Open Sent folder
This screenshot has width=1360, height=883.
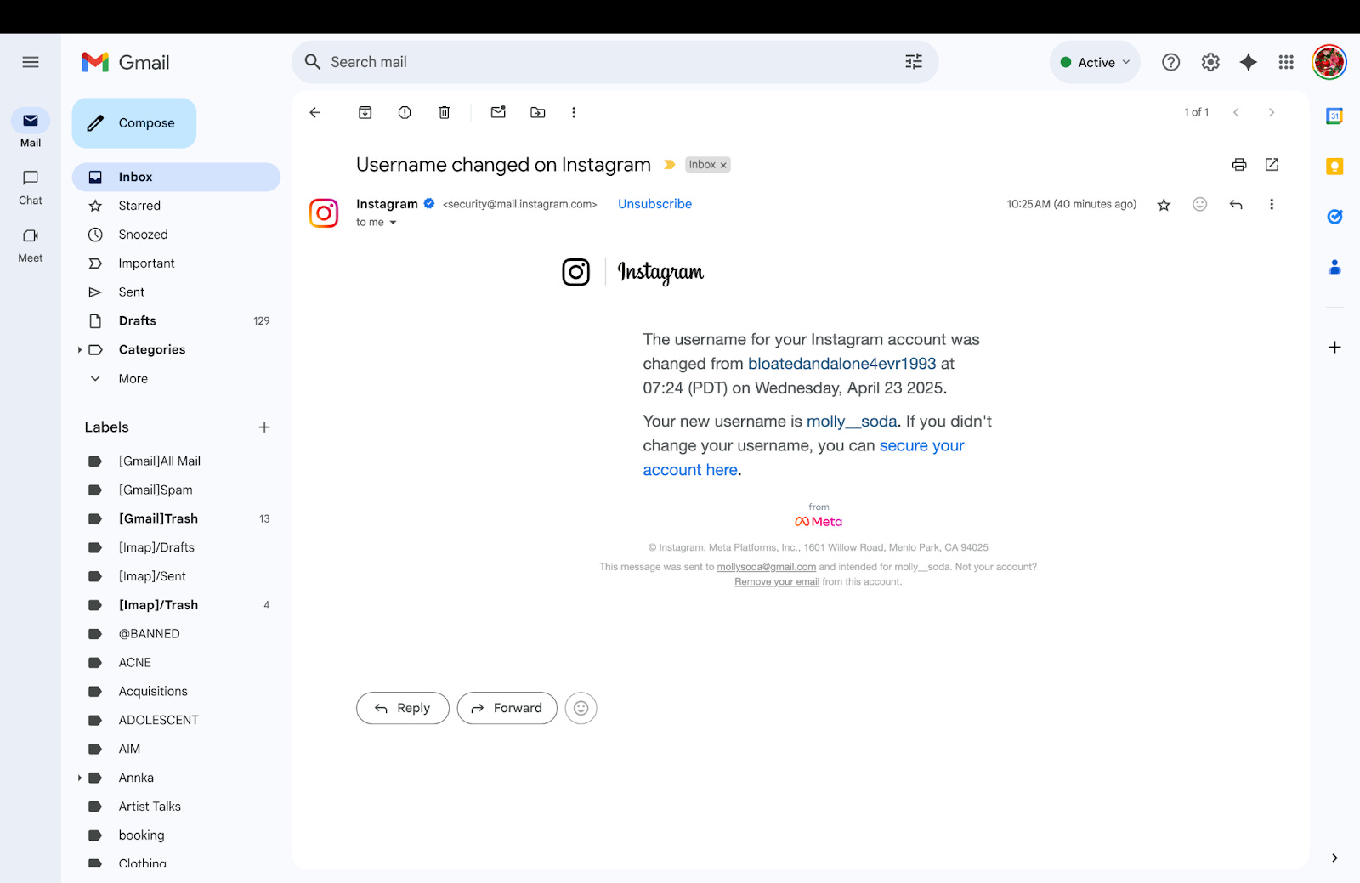(x=176, y=292)
